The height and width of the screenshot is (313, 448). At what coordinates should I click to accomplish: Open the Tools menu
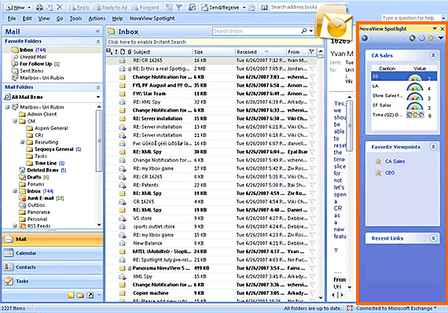tap(75, 19)
